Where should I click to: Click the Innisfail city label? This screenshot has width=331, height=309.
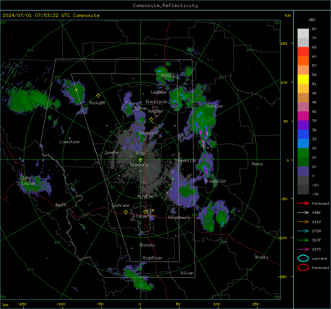coord(148,133)
